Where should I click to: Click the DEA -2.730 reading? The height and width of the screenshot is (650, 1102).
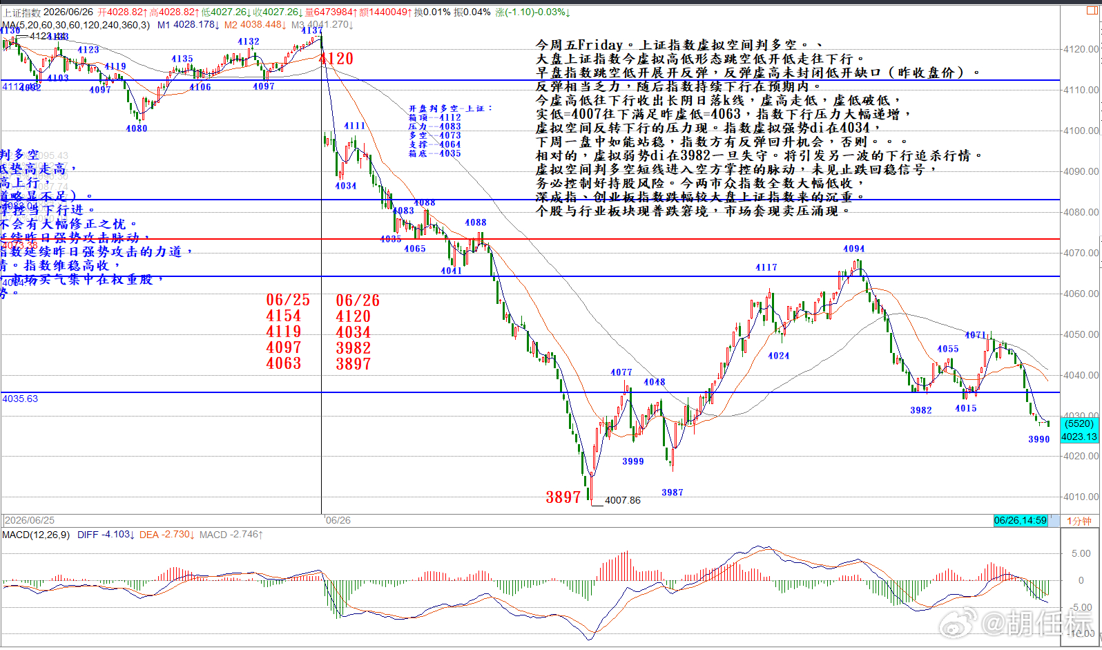tap(167, 535)
